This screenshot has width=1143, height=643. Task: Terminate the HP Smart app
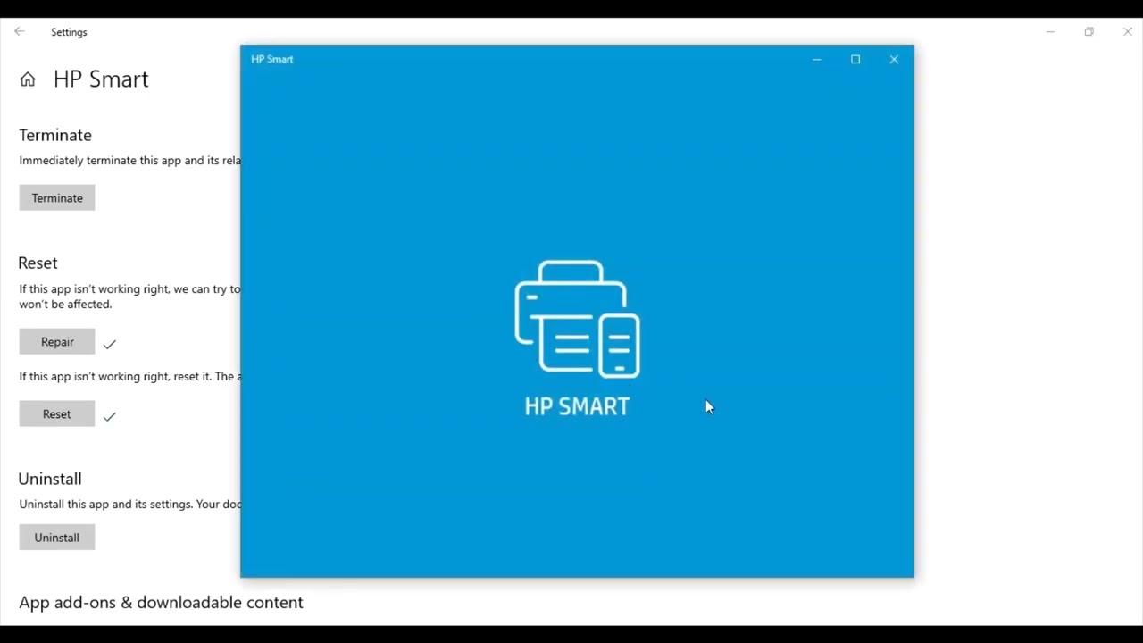coord(57,197)
